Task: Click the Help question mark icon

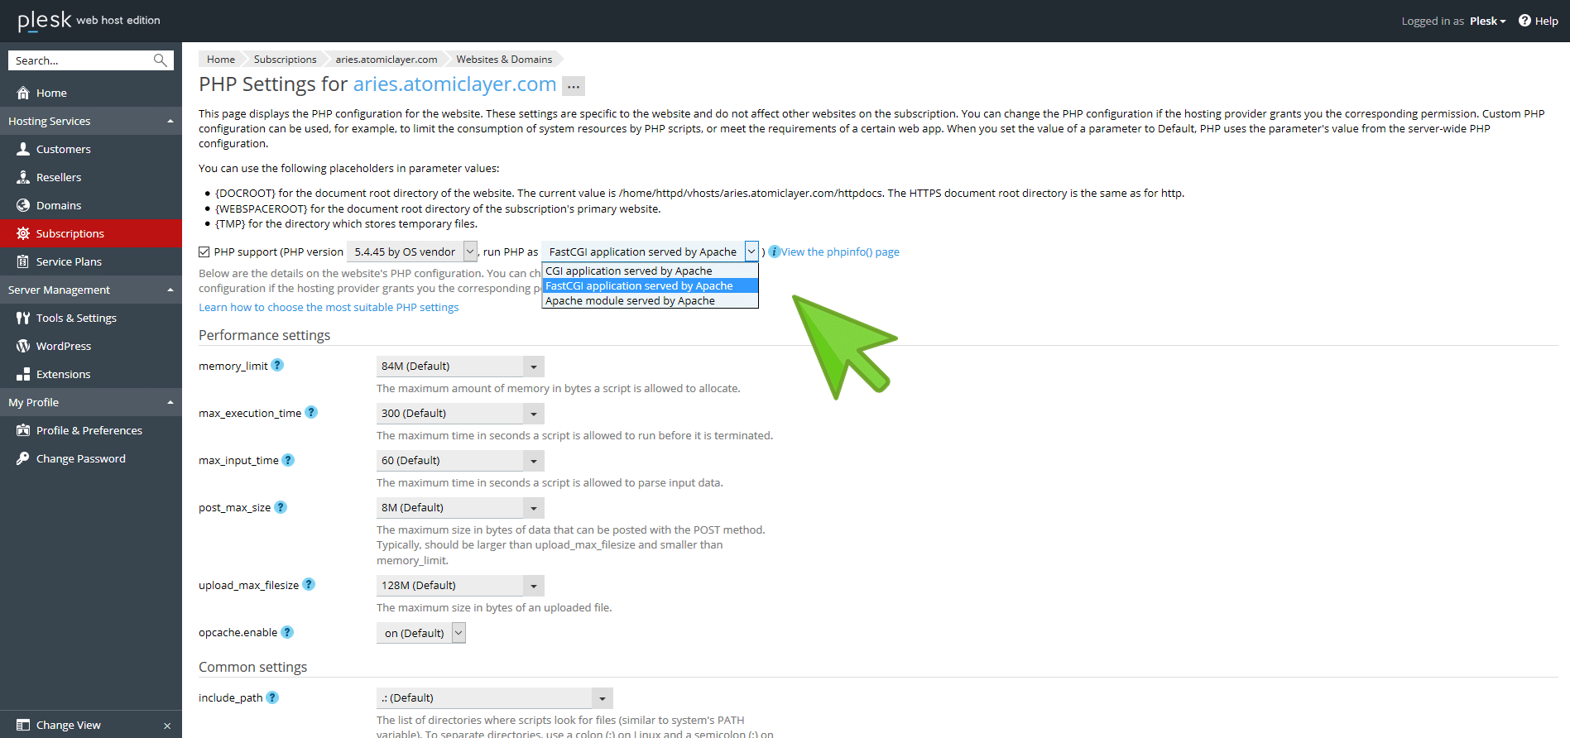Action: click(1524, 21)
